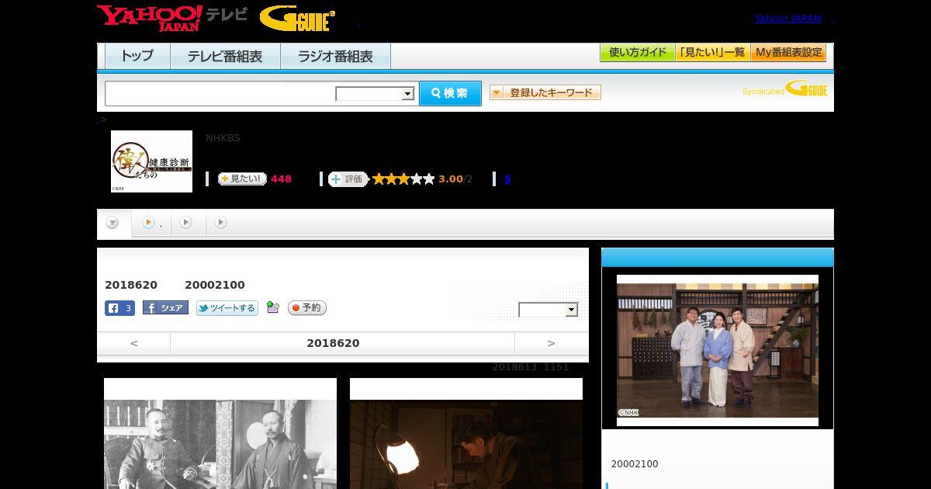The image size is (931, 489).
Task: Click the NHKBS channel text
Action: (223, 138)
